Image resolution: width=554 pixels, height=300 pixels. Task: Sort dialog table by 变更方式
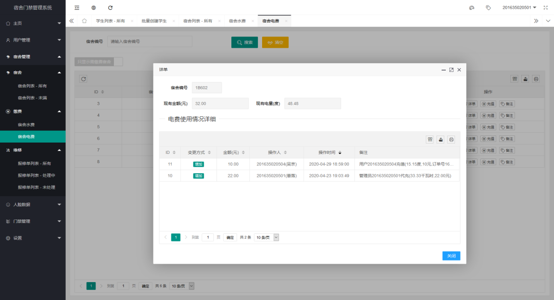(209, 153)
